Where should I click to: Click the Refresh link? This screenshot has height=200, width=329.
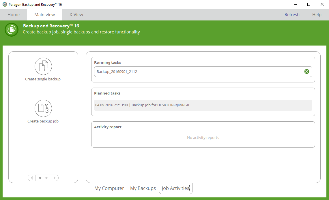click(x=292, y=15)
